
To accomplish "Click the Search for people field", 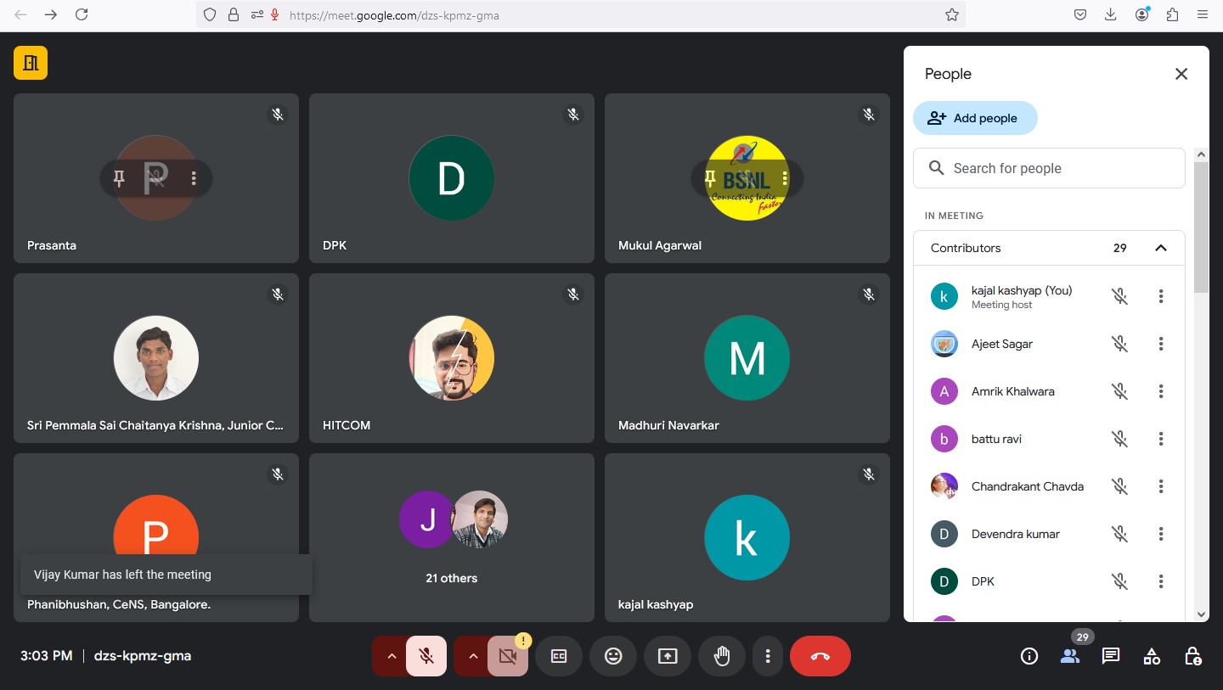I will [1049, 168].
